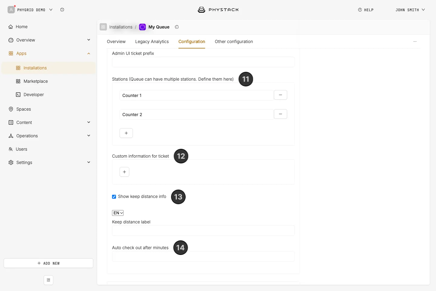Viewport: 436px width, 291px height.
Task: Switch to the Overview tab
Action: pyautogui.click(x=116, y=42)
